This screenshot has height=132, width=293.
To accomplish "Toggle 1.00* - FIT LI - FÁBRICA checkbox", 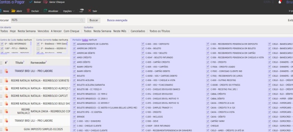I will coord(2,48).
